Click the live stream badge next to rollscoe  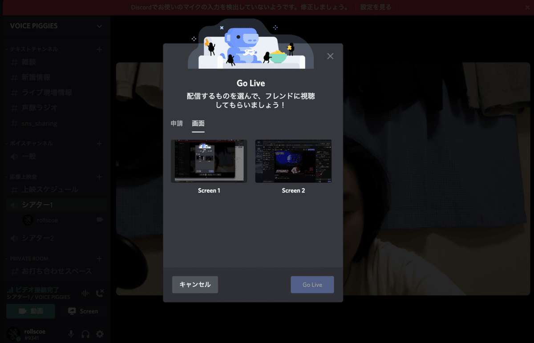click(100, 220)
